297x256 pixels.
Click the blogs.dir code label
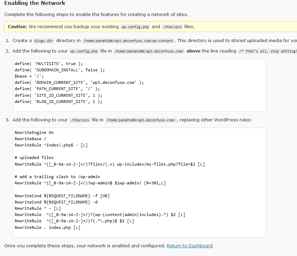coord(44,41)
